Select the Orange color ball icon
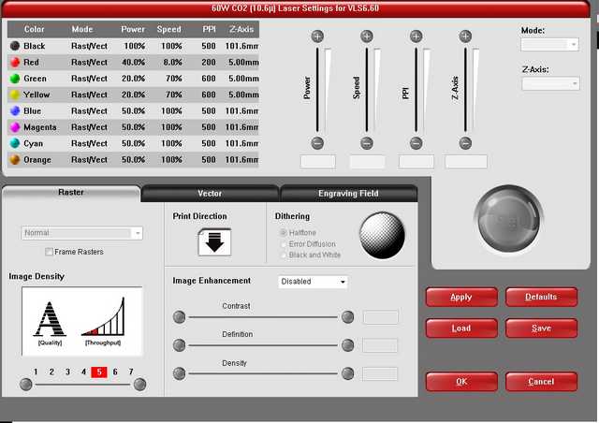Screen dimensions: 599x423 (x=15, y=160)
